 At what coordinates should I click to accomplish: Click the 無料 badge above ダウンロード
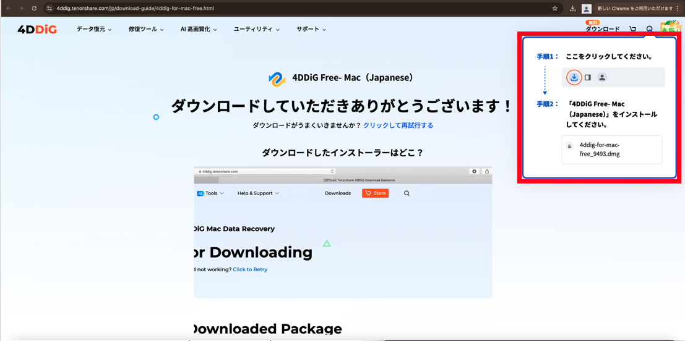click(x=592, y=22)
